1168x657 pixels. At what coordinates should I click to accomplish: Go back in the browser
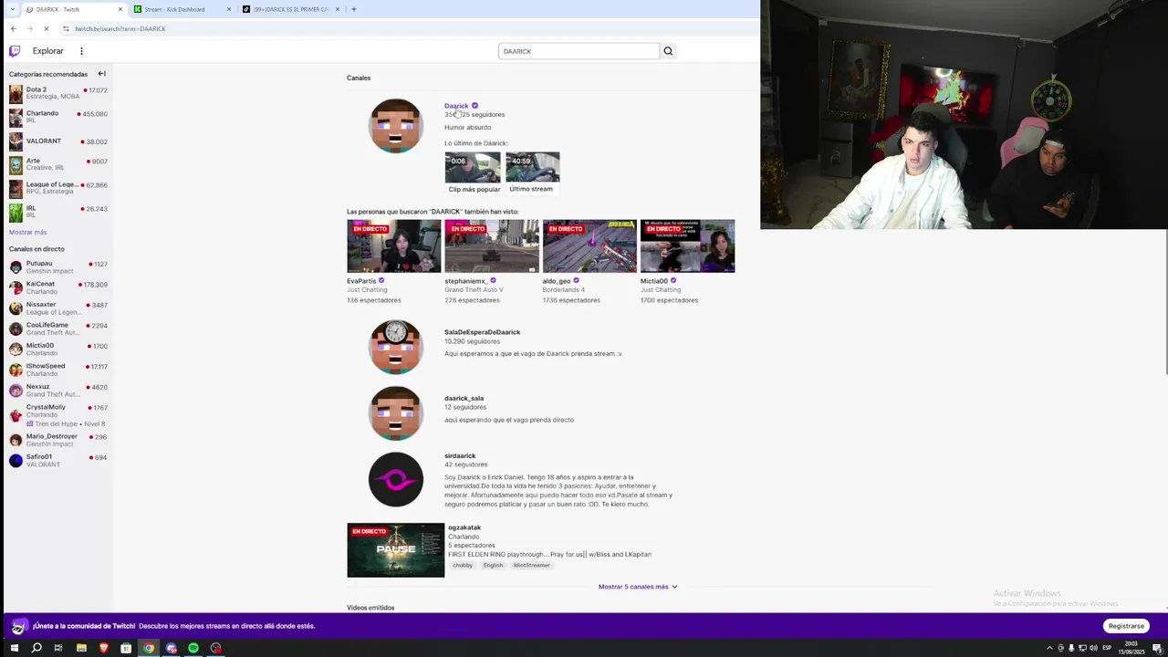click(13, 28)
